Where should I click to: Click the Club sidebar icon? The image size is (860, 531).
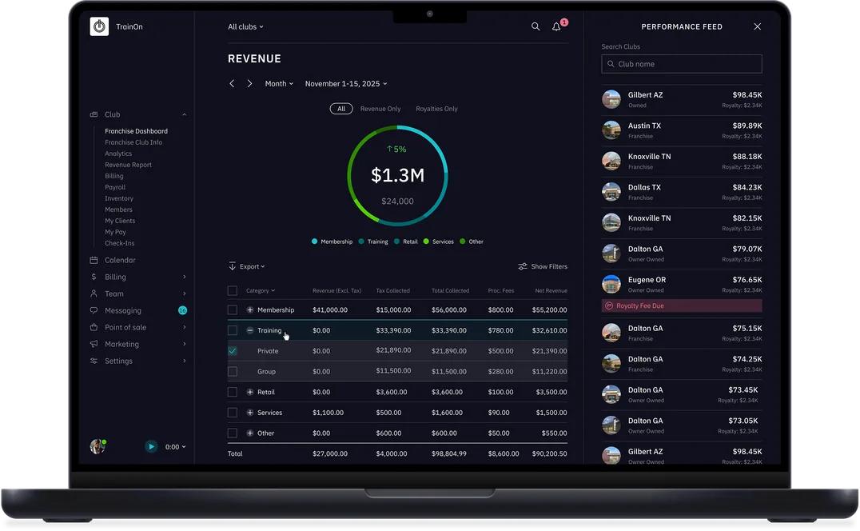94,114
